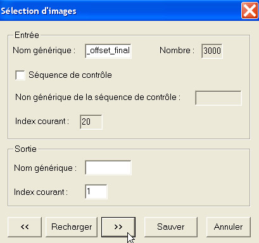
Task: Click the Entrée Index courant field showing 20
Action: coord(91,121)
